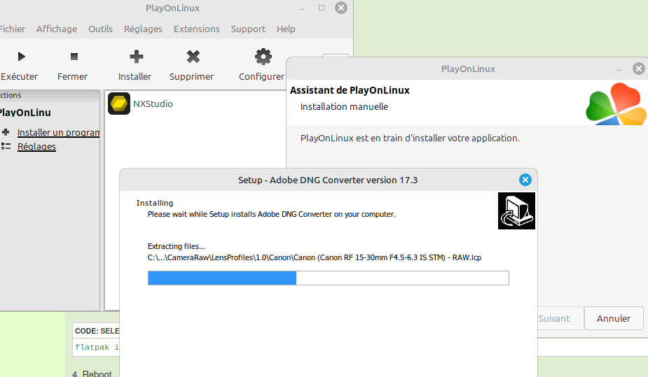Open the Outils menu

[100, 29]
